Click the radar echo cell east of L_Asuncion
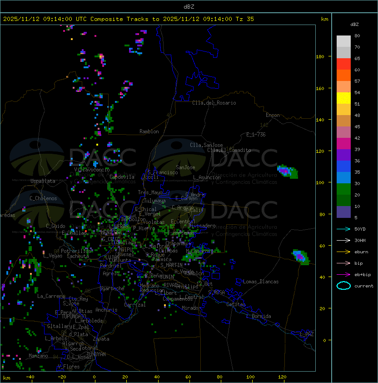This screenshot has width=378, height=383. (x=288, y=171)
